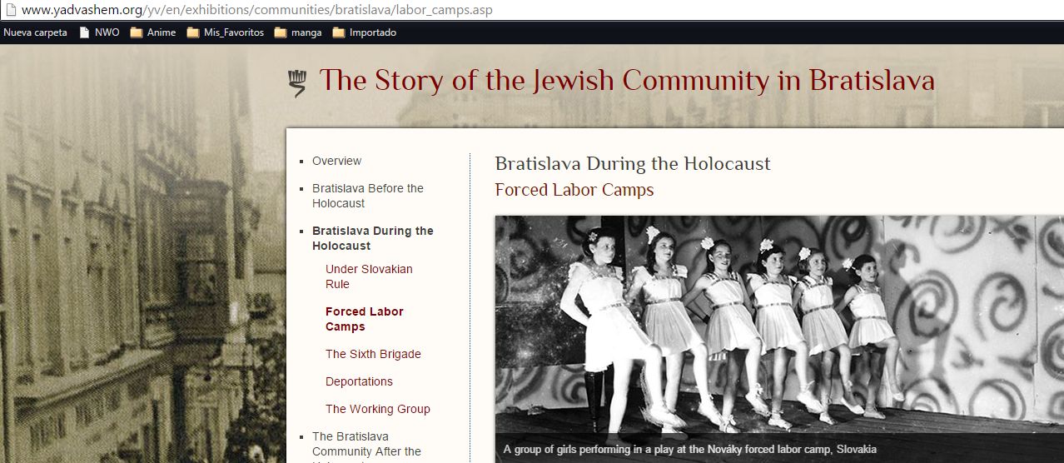Open Bratislava Before the Holocaust section
1064x463 pixels.
click(367, 196)
